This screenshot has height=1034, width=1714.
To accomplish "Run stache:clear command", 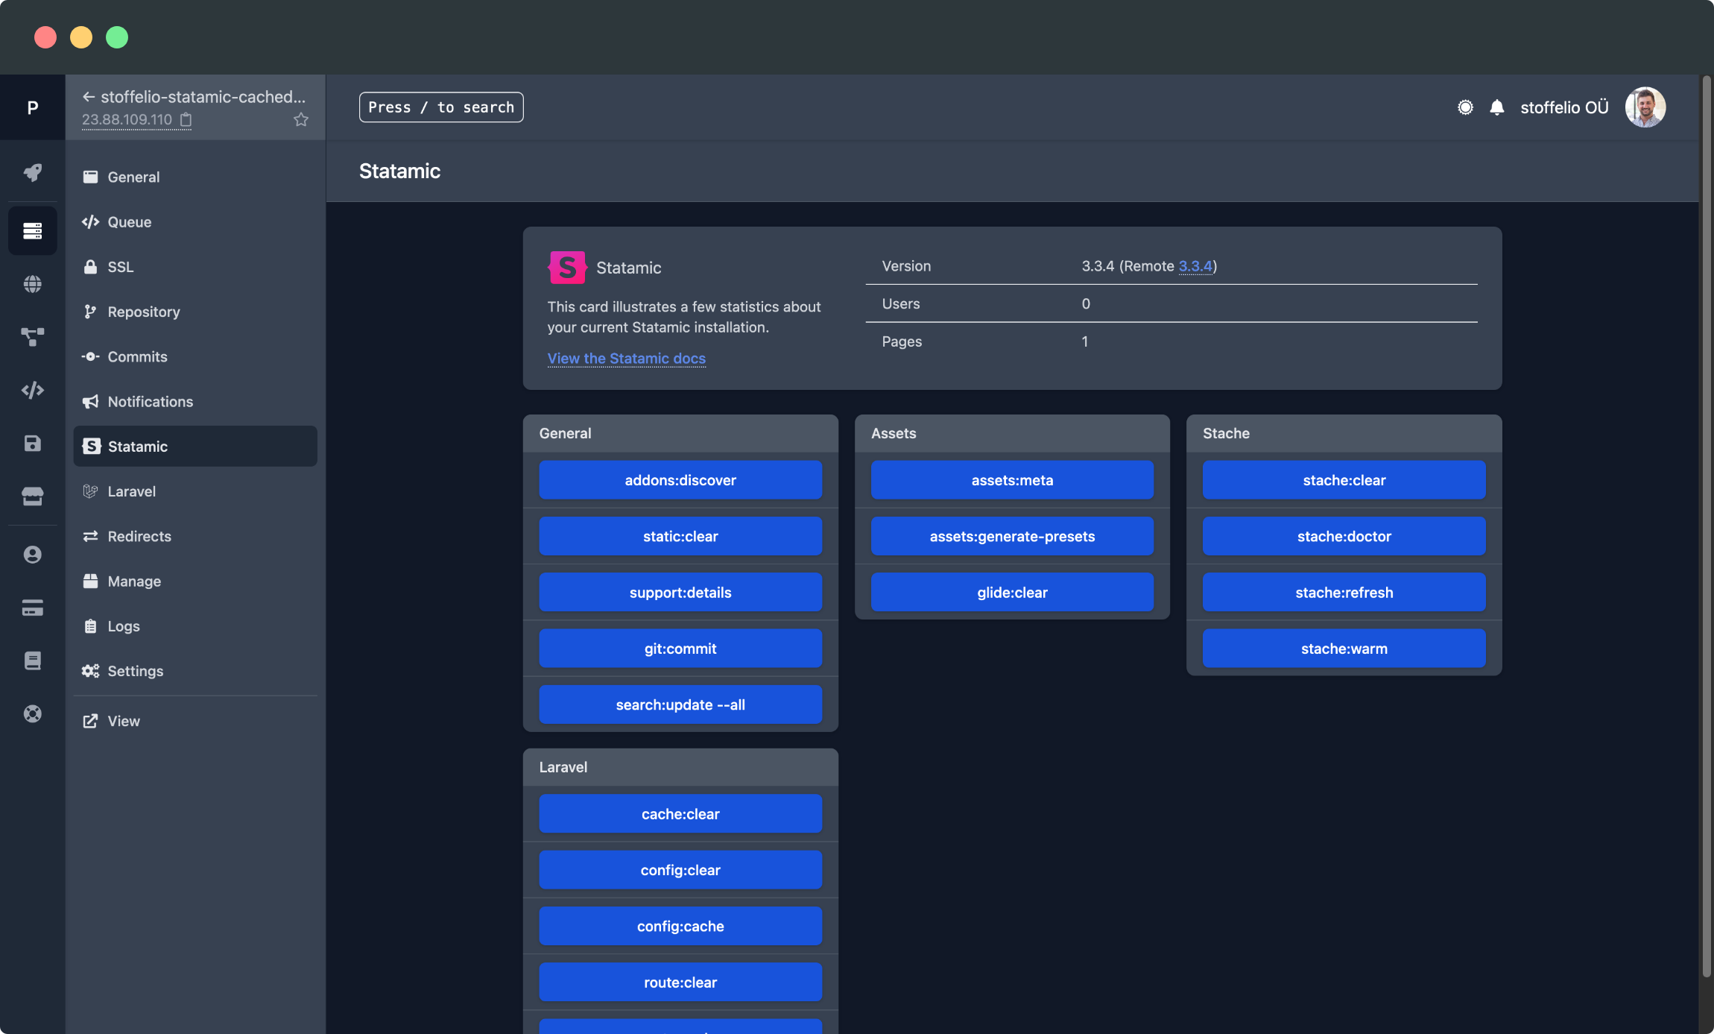I will [x=1344, y=480].
